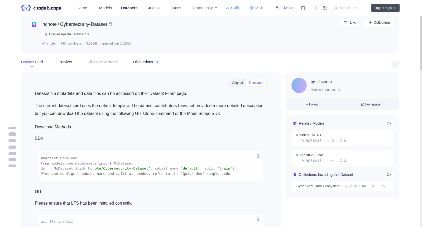
Task: Click the page vertical scrollbar
Action: pyautogui.click(x=421, y=43)
